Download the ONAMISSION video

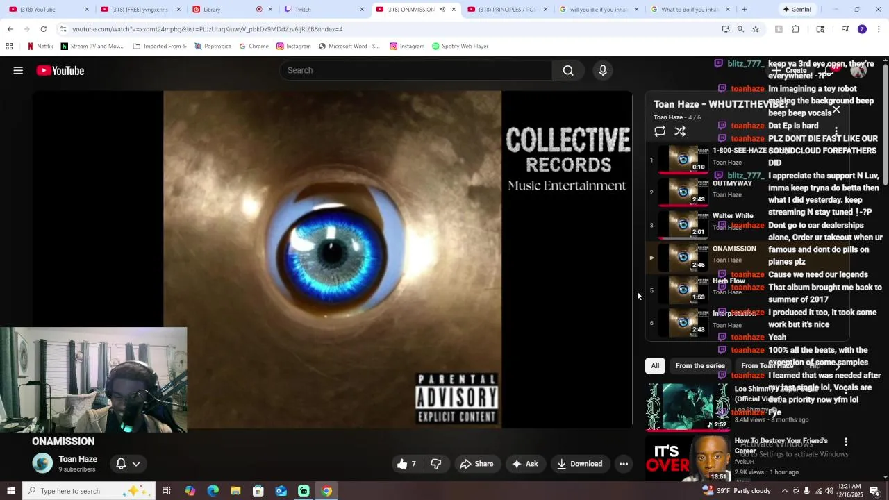pos(579,464)
